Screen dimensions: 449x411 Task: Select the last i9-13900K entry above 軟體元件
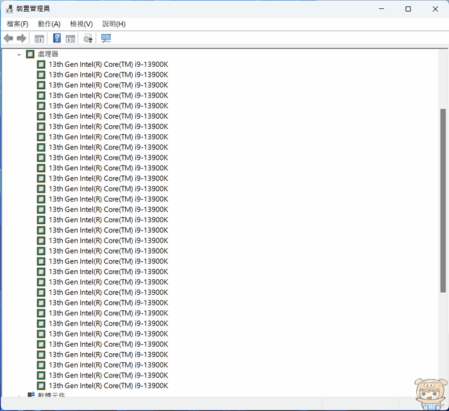(x=108, y=385)
